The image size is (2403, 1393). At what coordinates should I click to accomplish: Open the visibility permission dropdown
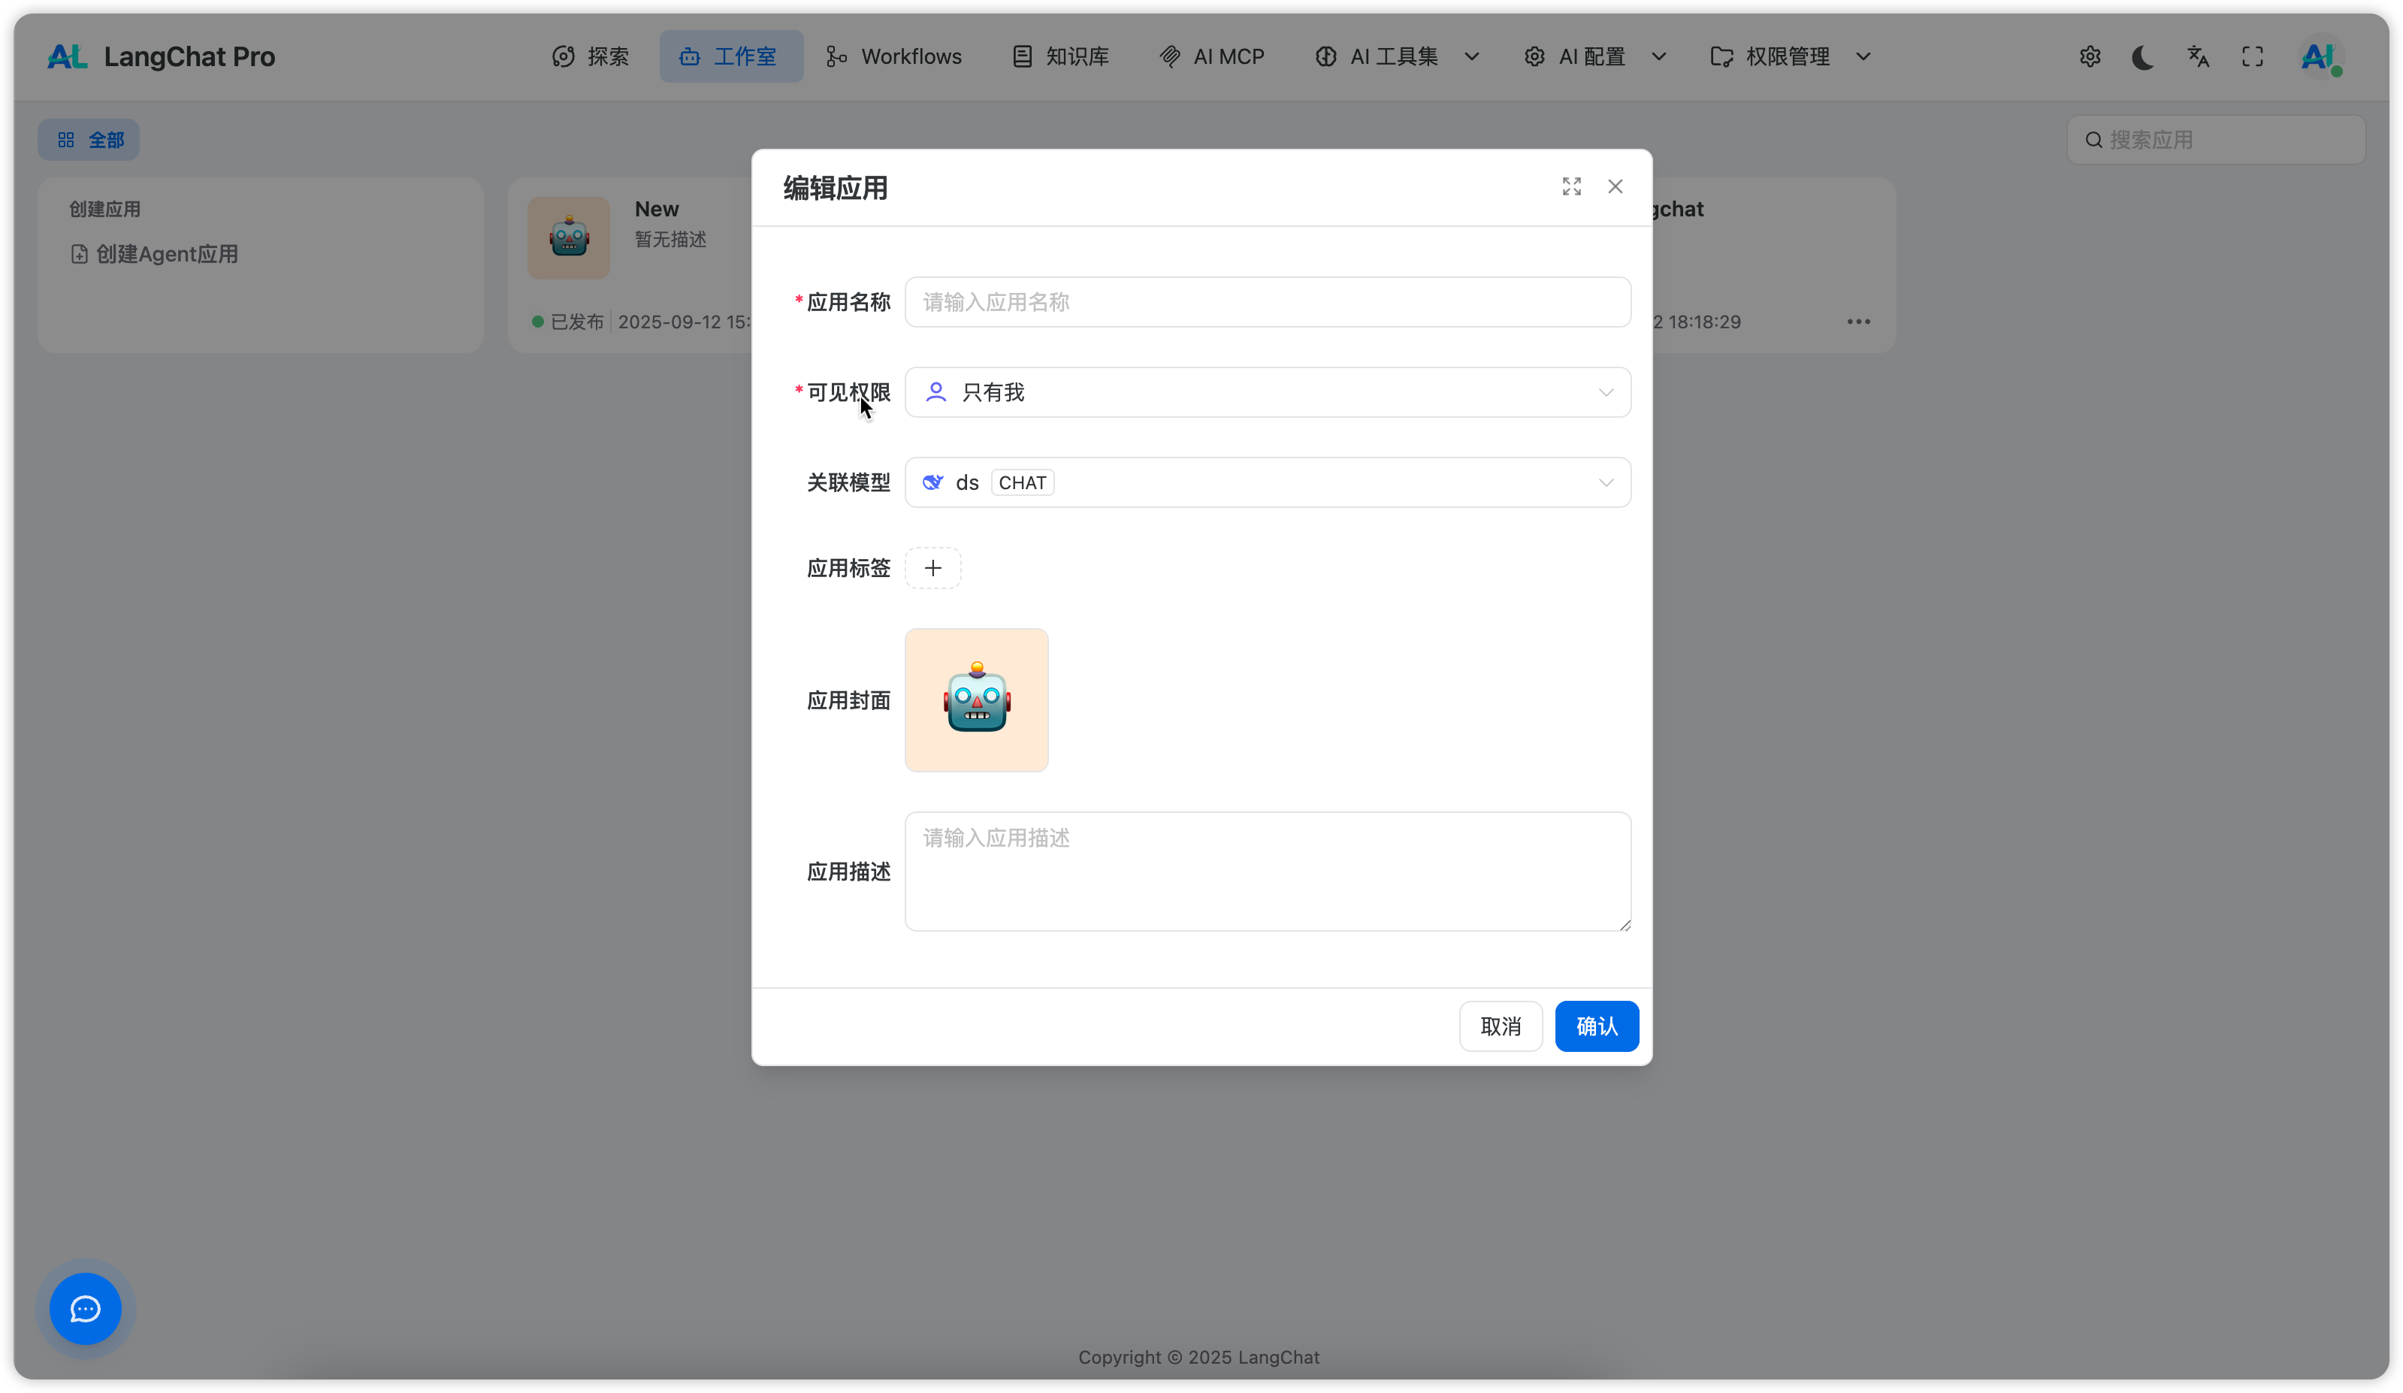(x=1268, y=393)
